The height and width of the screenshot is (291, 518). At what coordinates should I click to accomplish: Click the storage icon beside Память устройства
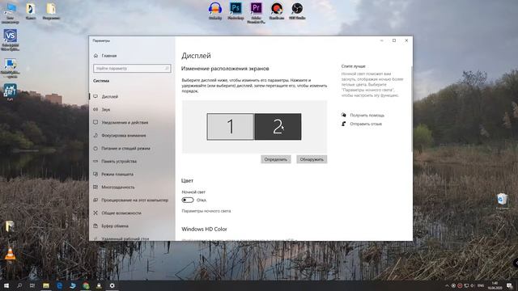point(96,161)
